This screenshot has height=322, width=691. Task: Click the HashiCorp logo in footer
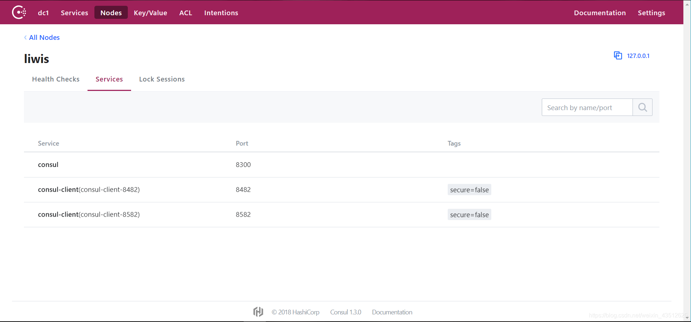(258, 312)
